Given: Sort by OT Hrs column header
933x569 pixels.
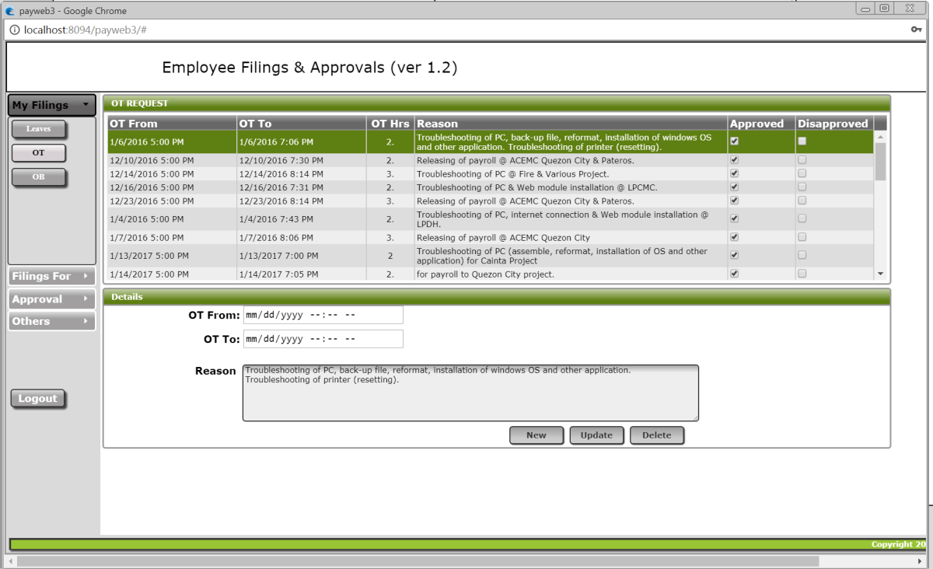Looking at the screenshot, I should pos(390,124).
